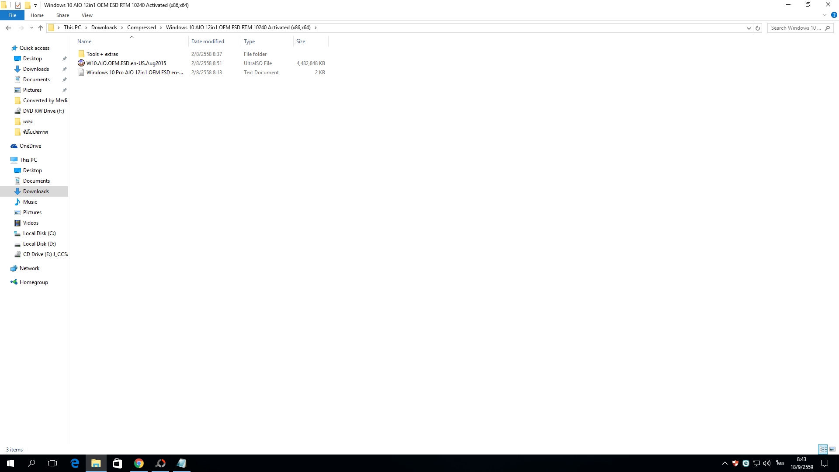
Task: Expand address bar history dropdown
Action: (x=749, y=28)
